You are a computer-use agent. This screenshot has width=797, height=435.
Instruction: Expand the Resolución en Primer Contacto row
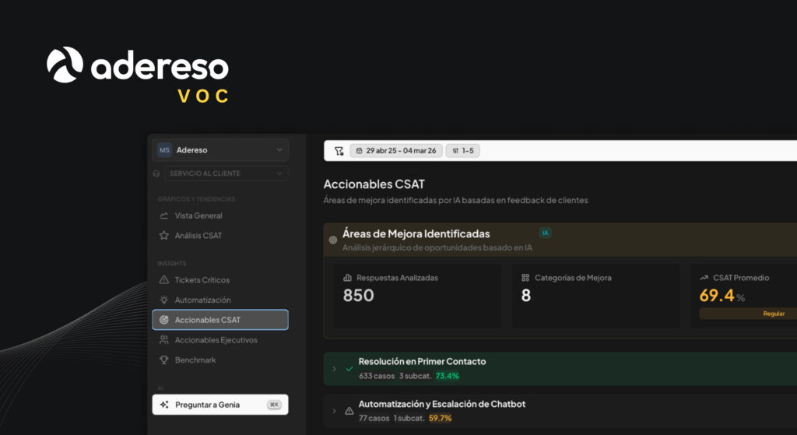(334, 369)
